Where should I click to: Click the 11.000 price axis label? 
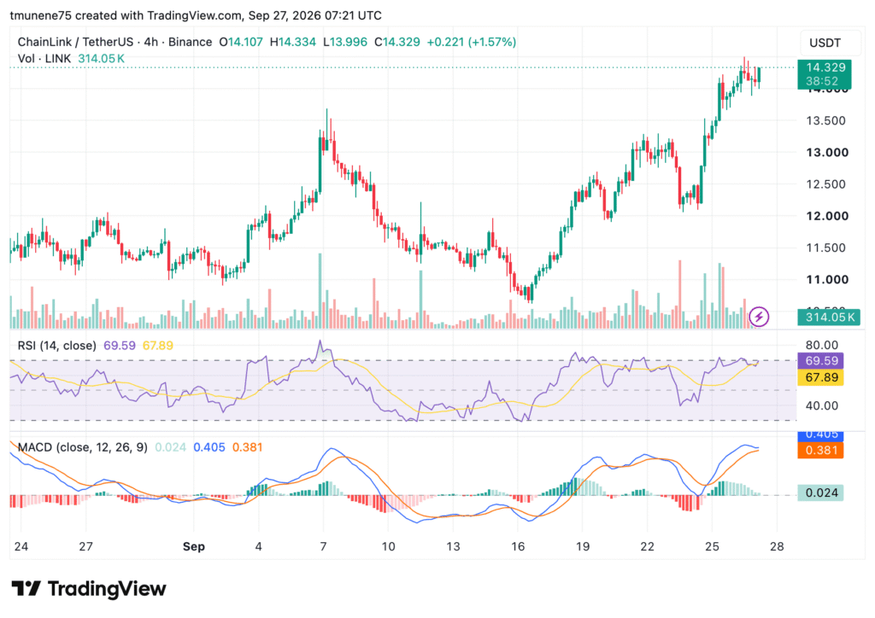pos(827,280)
